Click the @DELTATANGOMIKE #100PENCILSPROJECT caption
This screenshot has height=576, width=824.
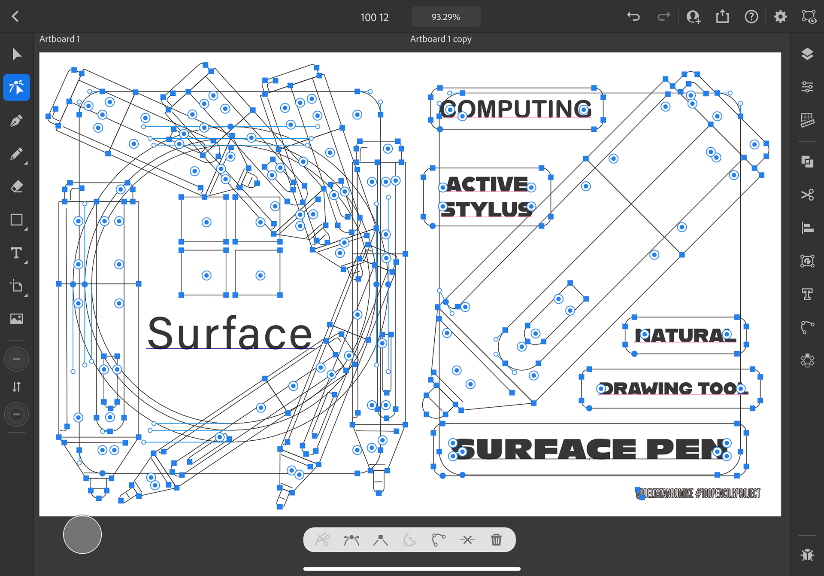tap(698, 493)
